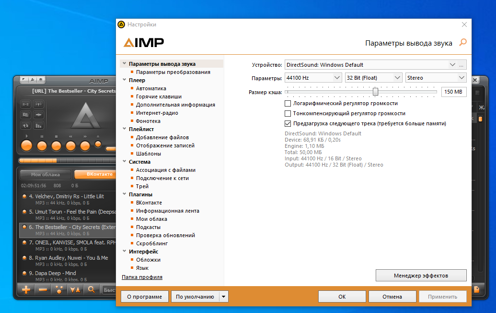The image size is (496, 313).
Task: Click the По умолчанию button
Action: [195, 297]
